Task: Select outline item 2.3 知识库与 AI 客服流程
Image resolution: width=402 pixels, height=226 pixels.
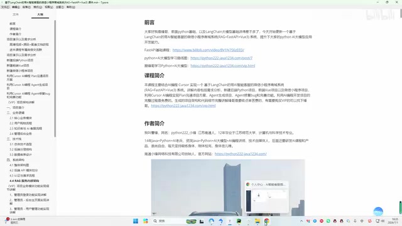Action: pyautogui.click(x=26, y=129)
